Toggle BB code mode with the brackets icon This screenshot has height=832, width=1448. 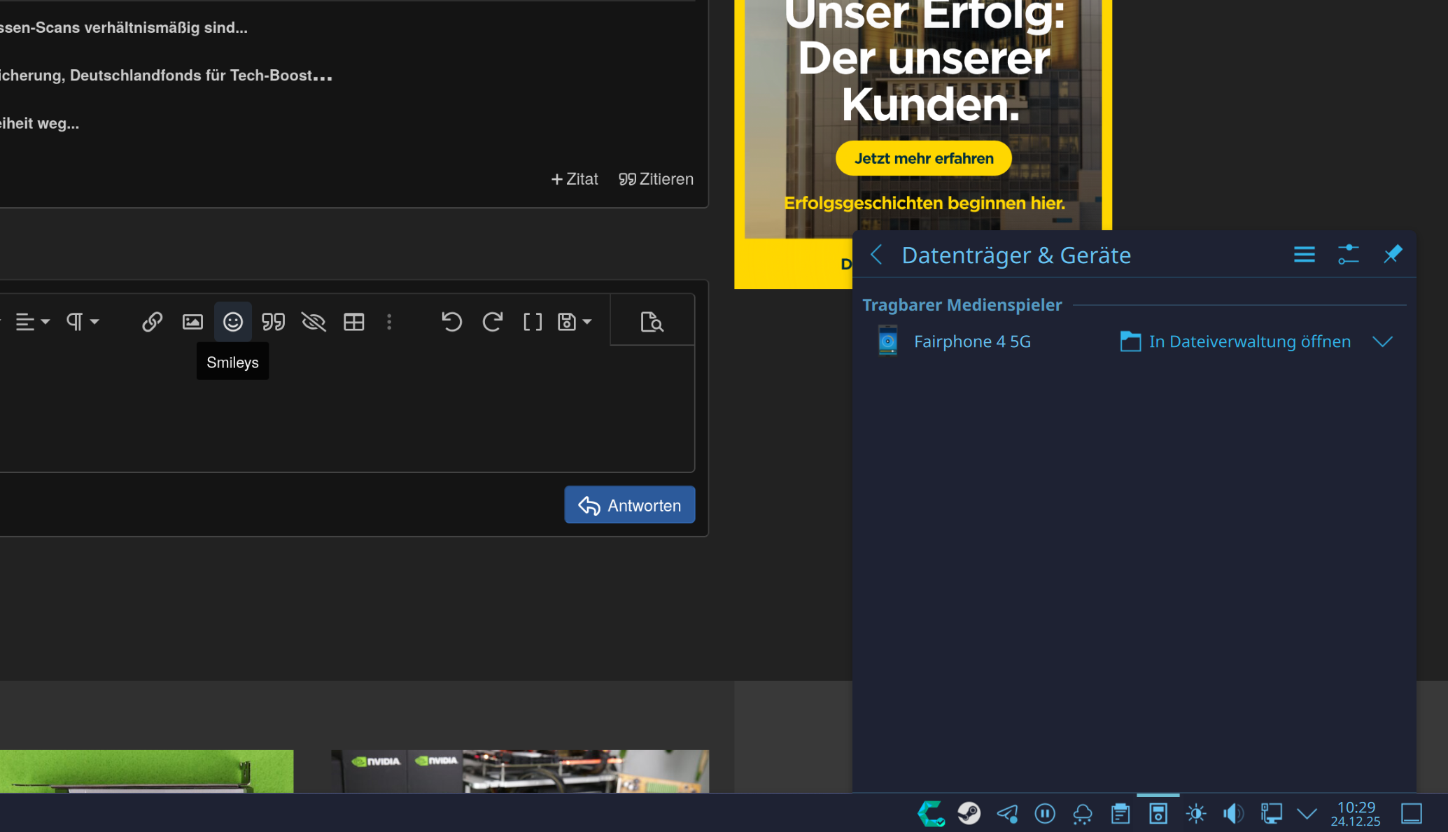(533, 322)
